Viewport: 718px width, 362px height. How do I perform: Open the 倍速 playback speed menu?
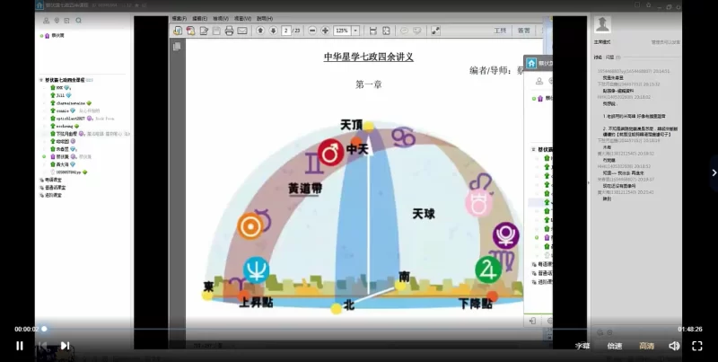(x=614, y=345)
